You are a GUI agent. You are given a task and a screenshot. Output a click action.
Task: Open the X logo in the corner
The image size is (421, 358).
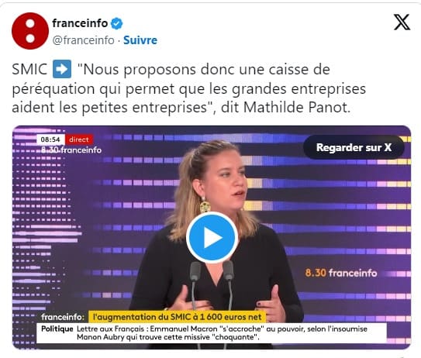click(x=402, y=22)
